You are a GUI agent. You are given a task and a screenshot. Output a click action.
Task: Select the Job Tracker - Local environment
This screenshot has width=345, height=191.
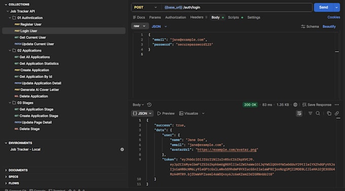25,149
